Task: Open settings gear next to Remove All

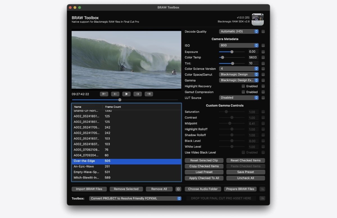Action: [x=178, y=189]
